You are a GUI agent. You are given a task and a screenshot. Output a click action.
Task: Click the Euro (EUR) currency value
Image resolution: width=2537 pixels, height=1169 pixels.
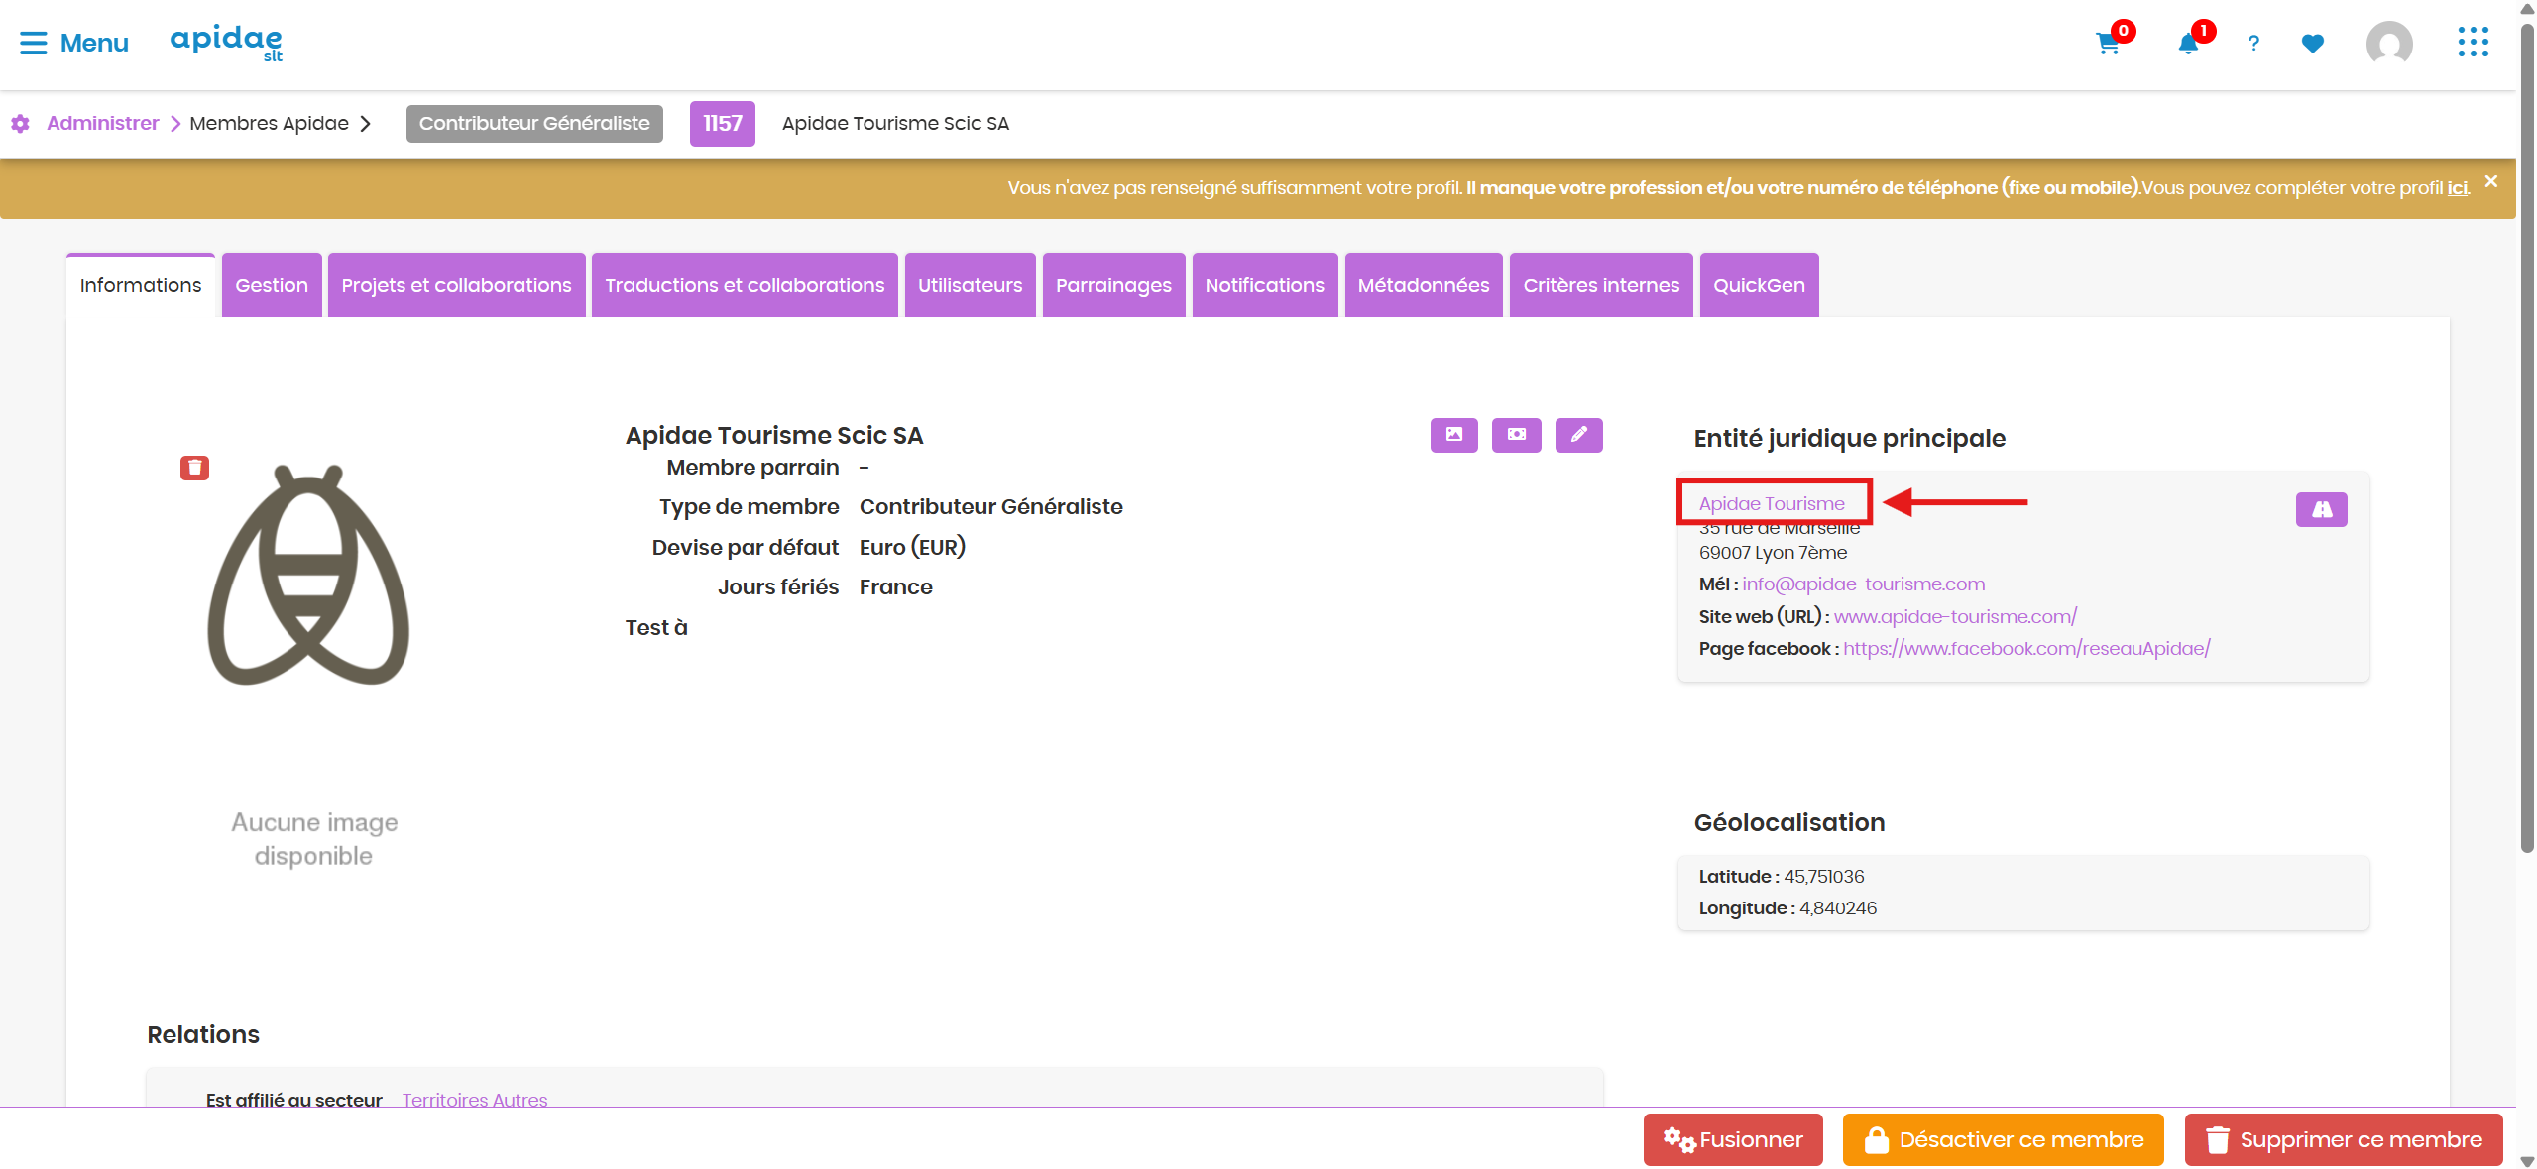pyautogui.click(x=911, y=547)
